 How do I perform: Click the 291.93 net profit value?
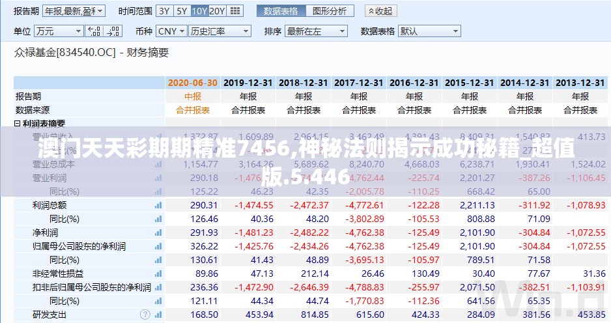coord(204,232)
